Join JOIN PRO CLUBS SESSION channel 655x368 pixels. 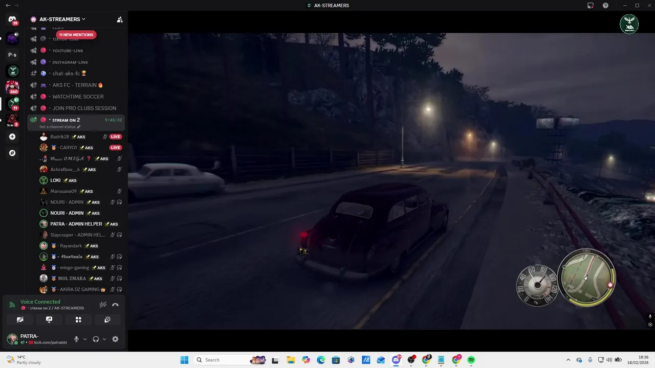(77, 108)
